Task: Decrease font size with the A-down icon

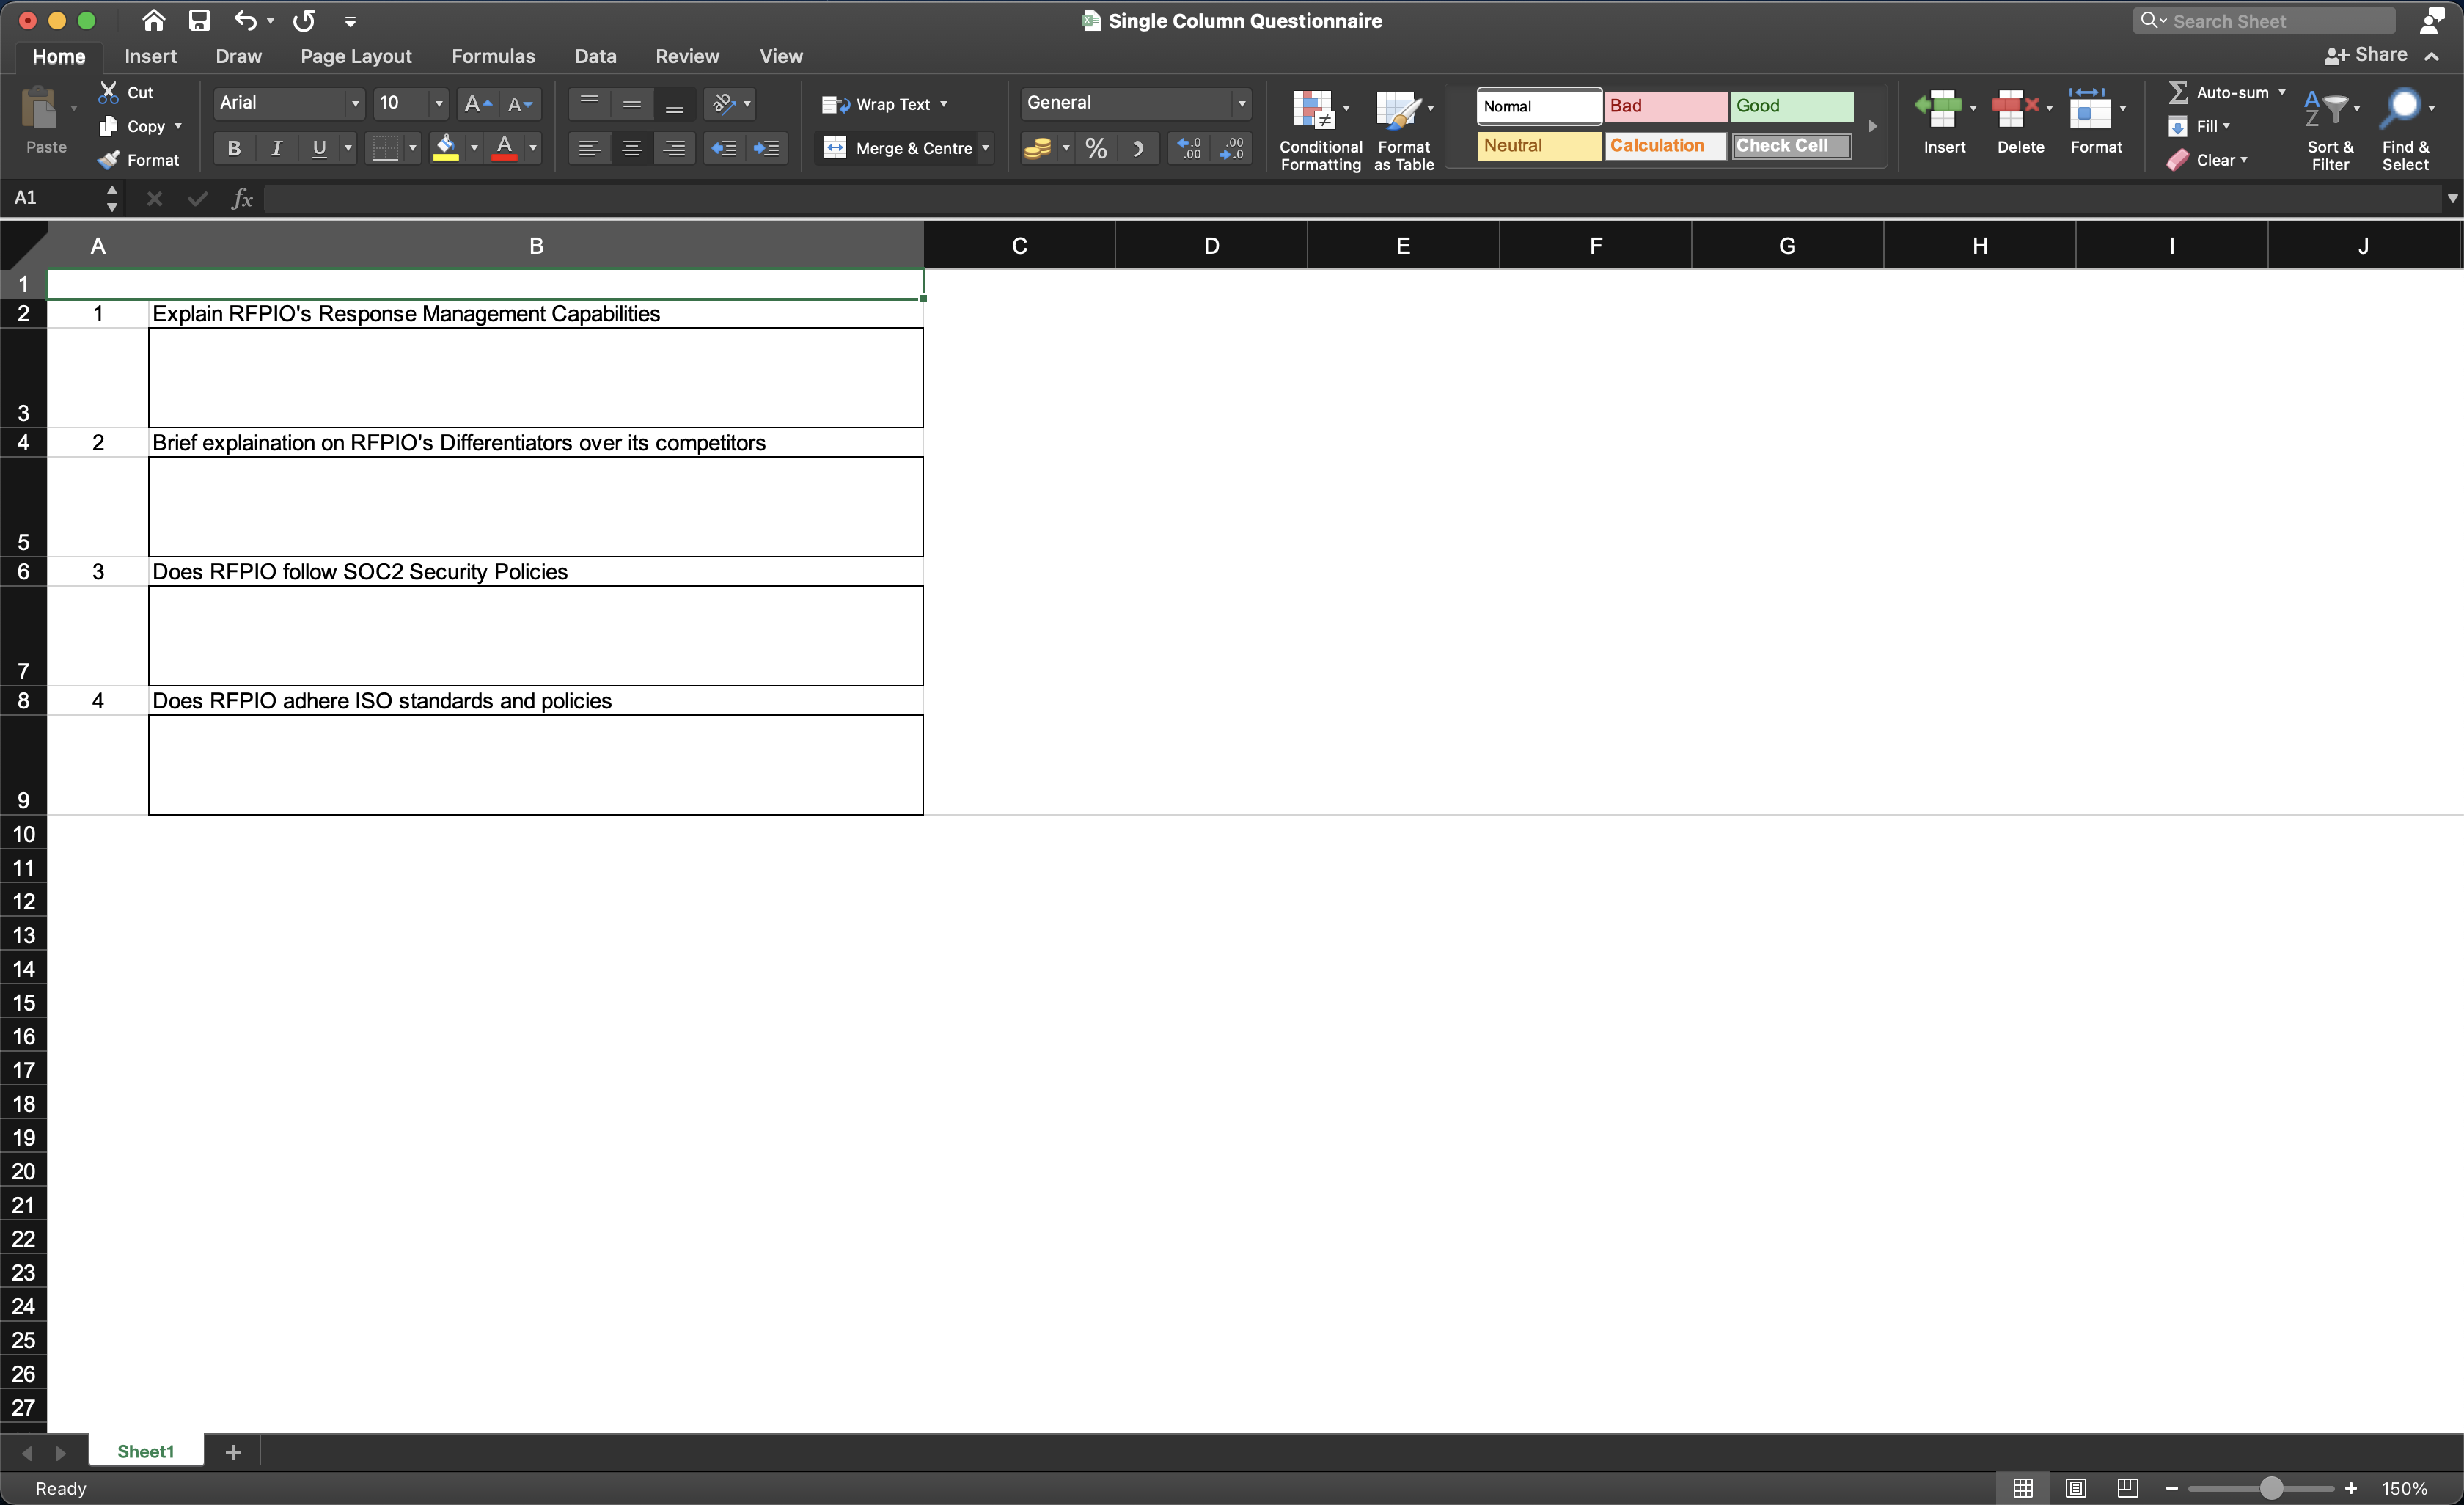Action: click(520, 103)
